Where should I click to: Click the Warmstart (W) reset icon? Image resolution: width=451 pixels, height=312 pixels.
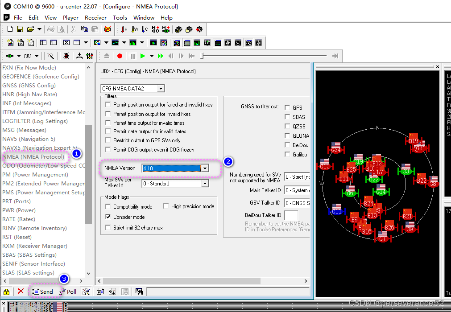[x=135, y=29]
